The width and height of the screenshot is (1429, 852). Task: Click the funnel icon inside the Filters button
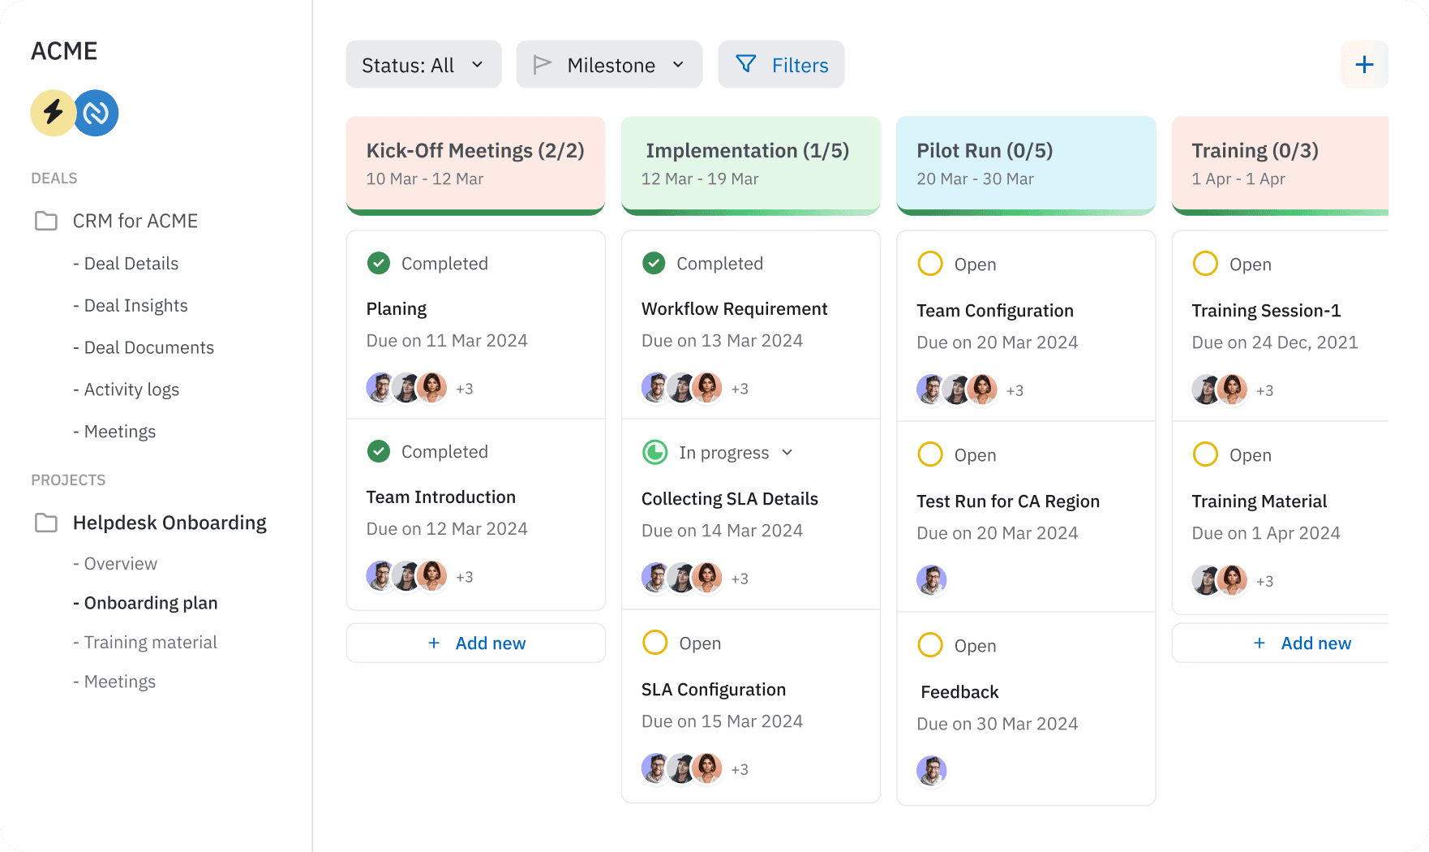[748, 64]
